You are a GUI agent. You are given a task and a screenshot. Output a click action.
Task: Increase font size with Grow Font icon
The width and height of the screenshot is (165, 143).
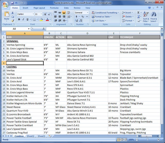[x=45, y=14]
